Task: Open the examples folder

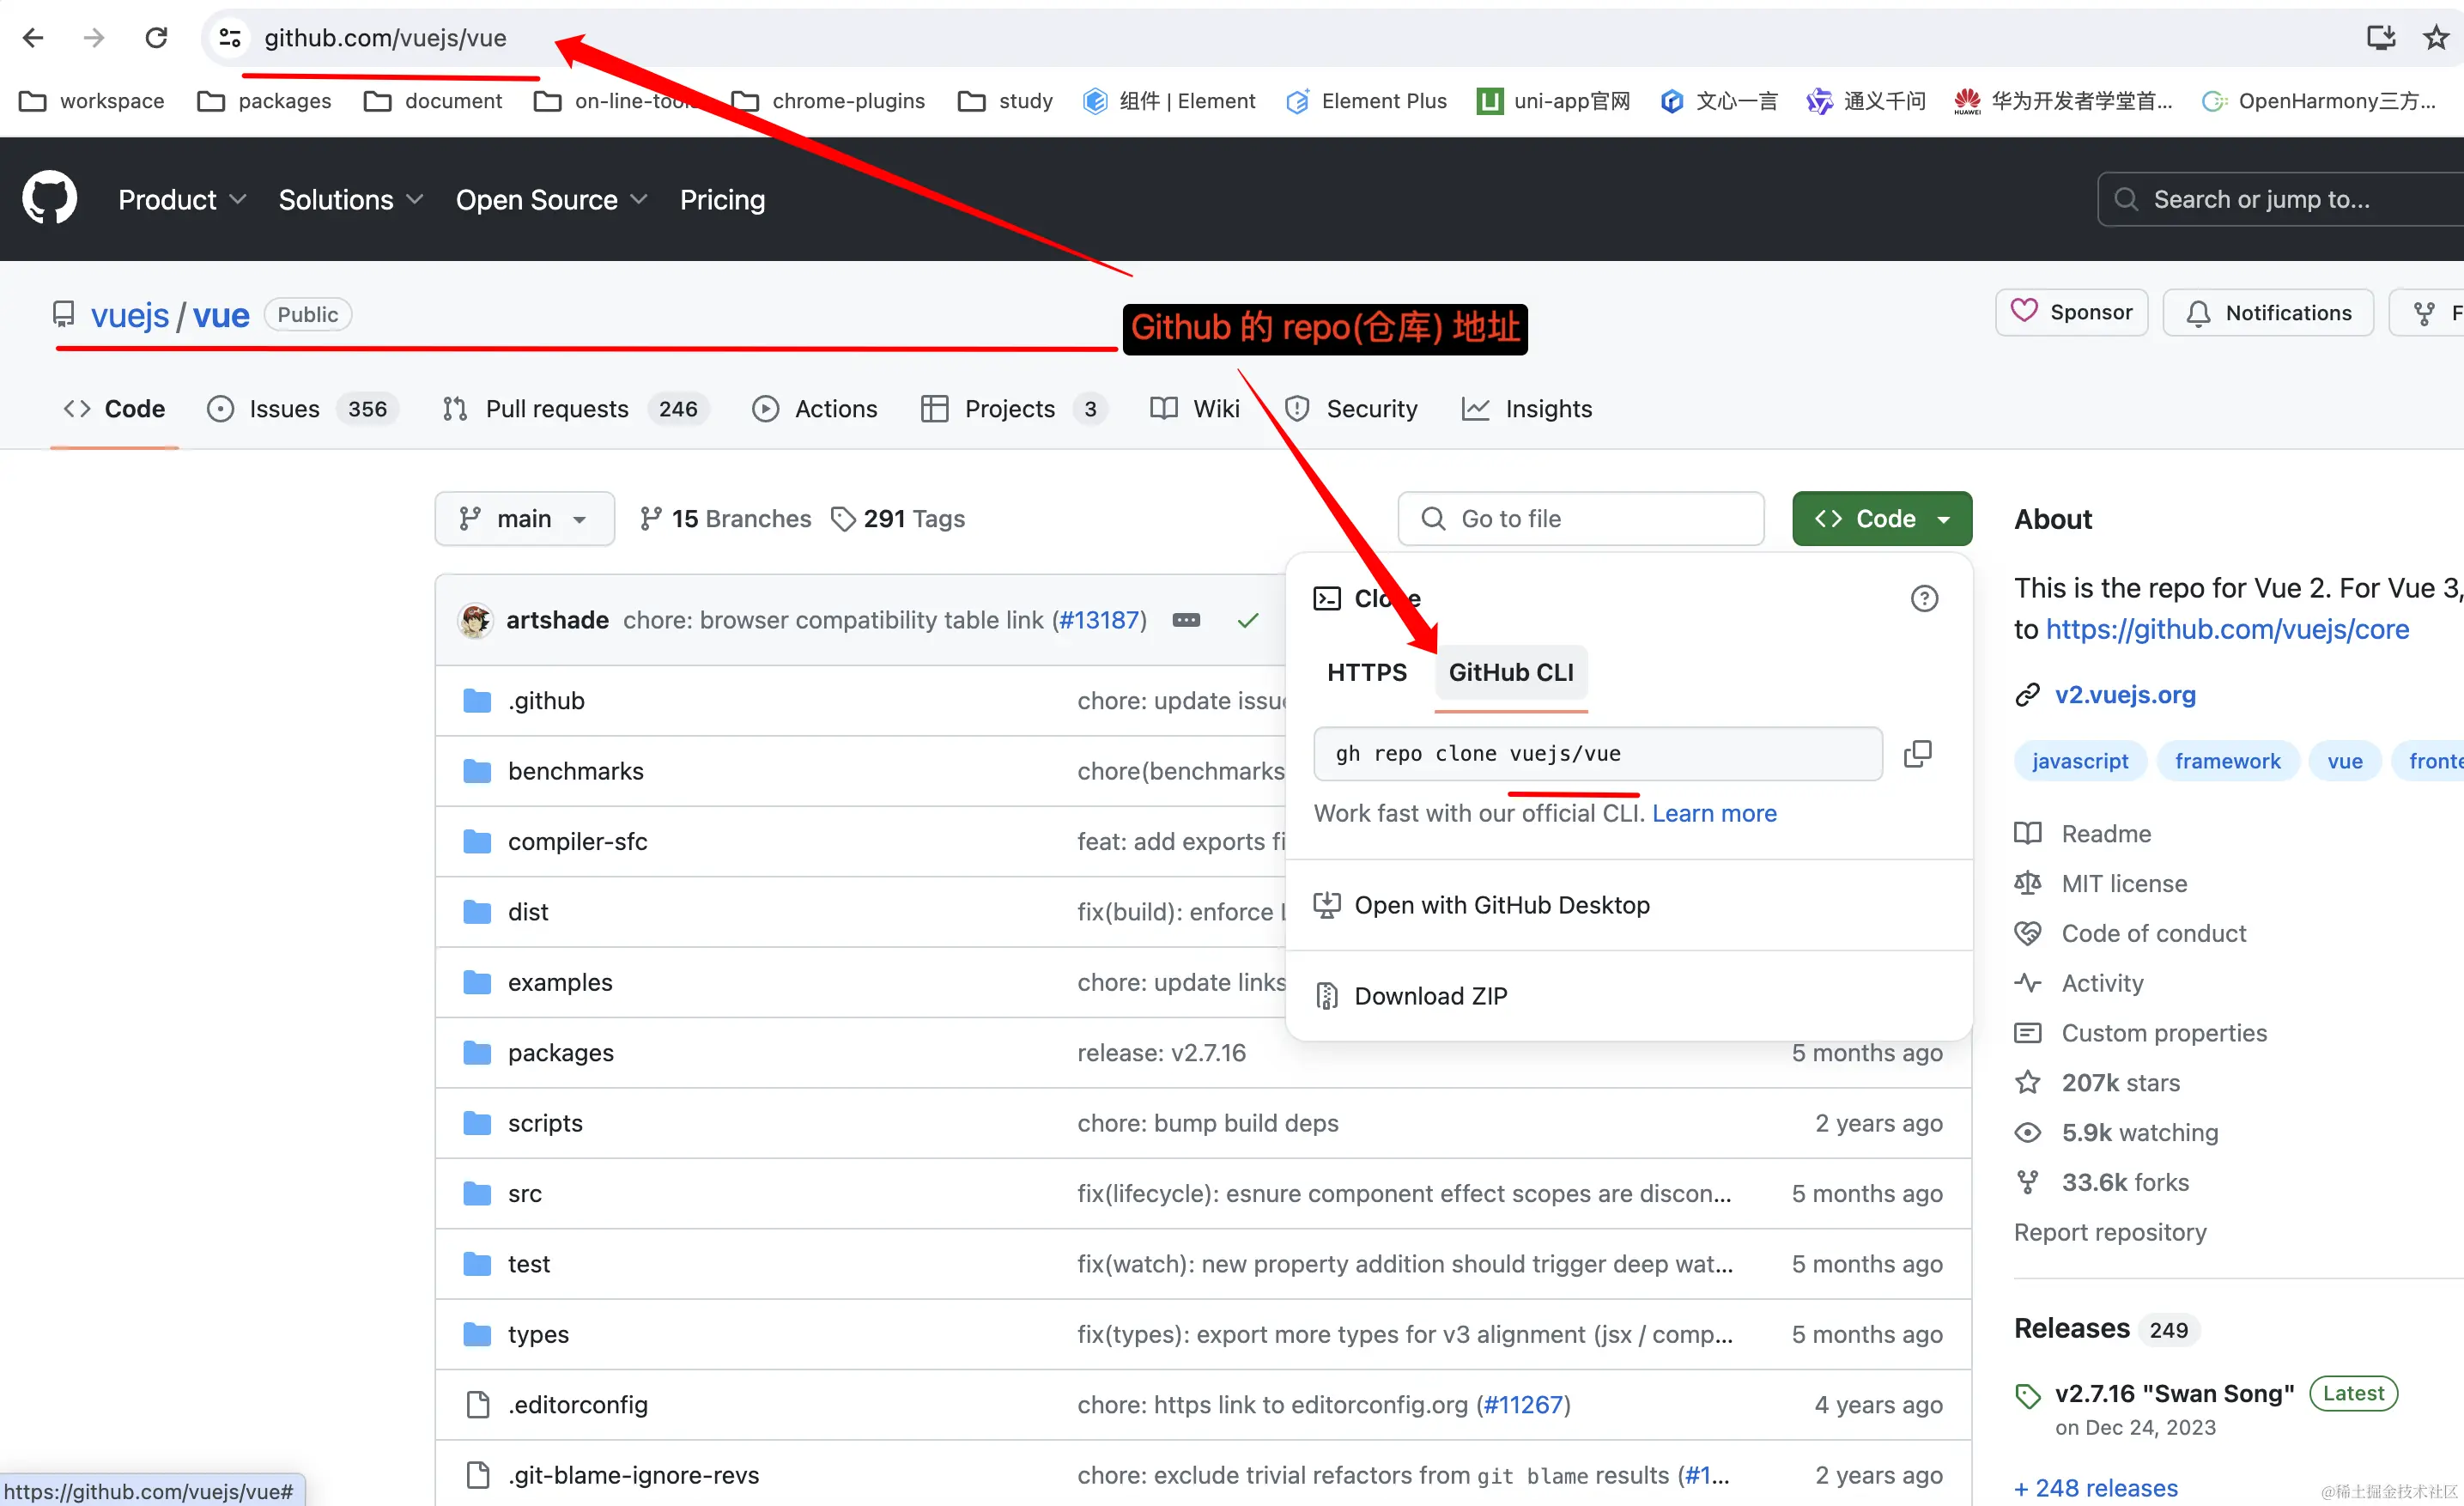Action: (560, 982)
